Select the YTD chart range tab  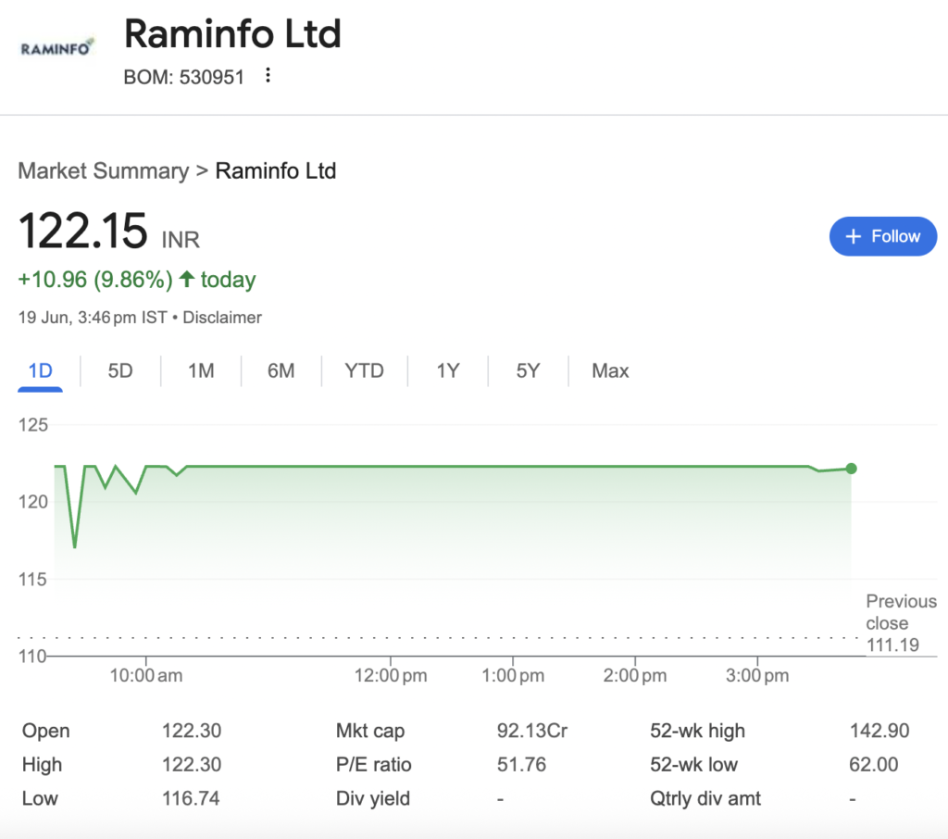coord(364,370)
